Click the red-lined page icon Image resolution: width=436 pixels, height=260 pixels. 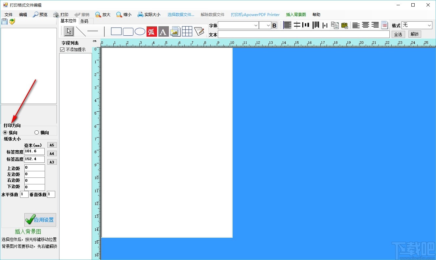[385, 25]
